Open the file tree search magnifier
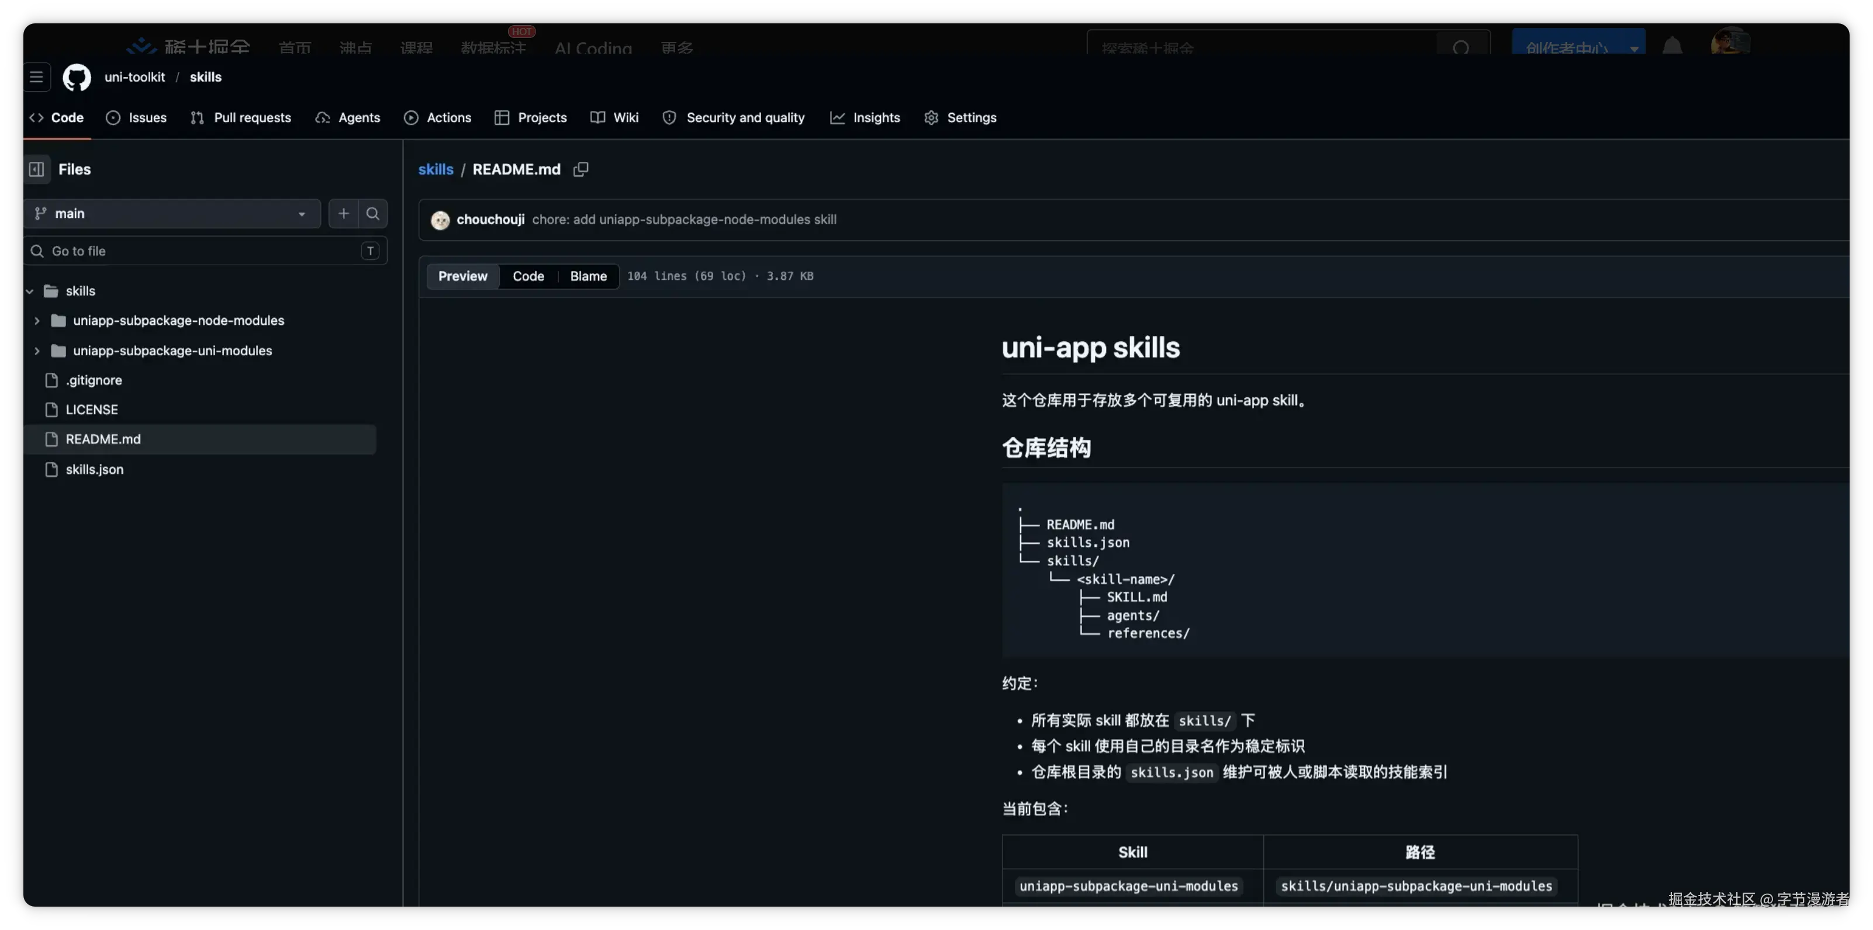Image resolution: width=1873 pixels, height=930 pixels. 372,213
